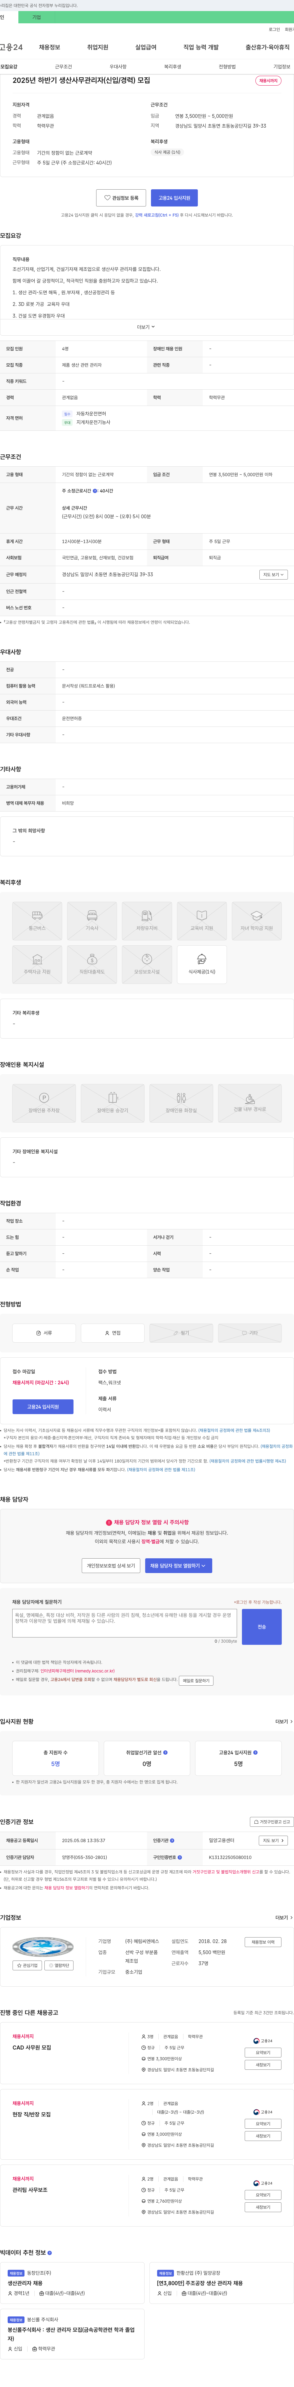
Task: Click the 고용24 logo
Action: [11, 47]
